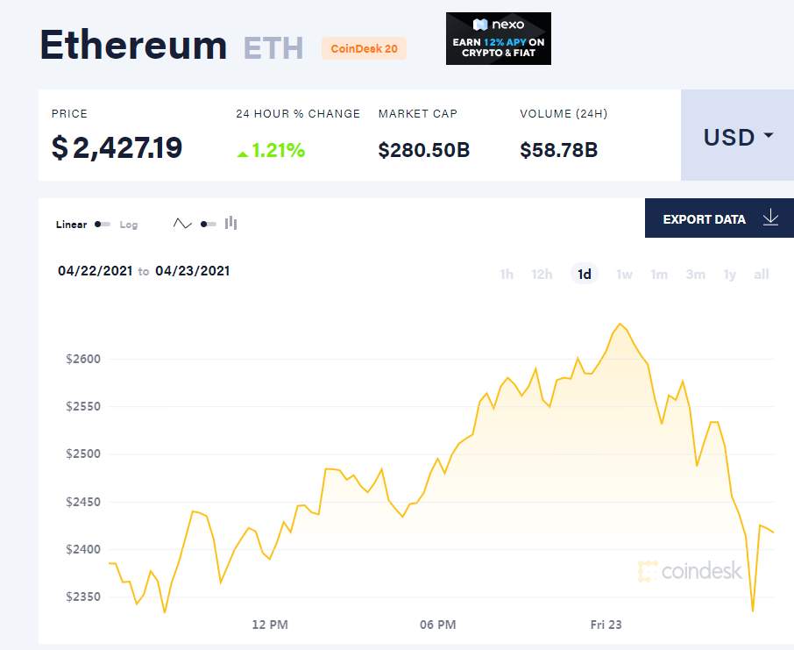The width and height of the screenshot is (794, 650).
Task: Switch to the 1y time range
Action: point(730,275)
